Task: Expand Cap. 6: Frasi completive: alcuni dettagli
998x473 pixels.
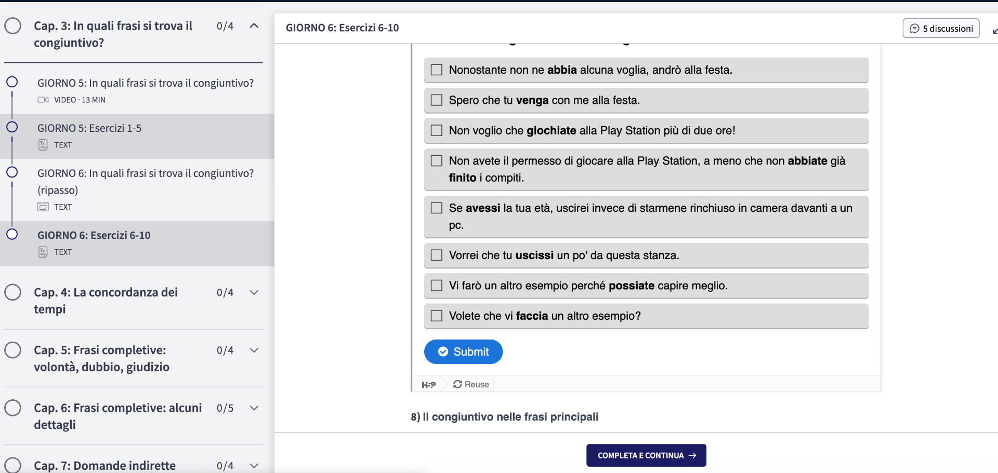Action: 254,408
